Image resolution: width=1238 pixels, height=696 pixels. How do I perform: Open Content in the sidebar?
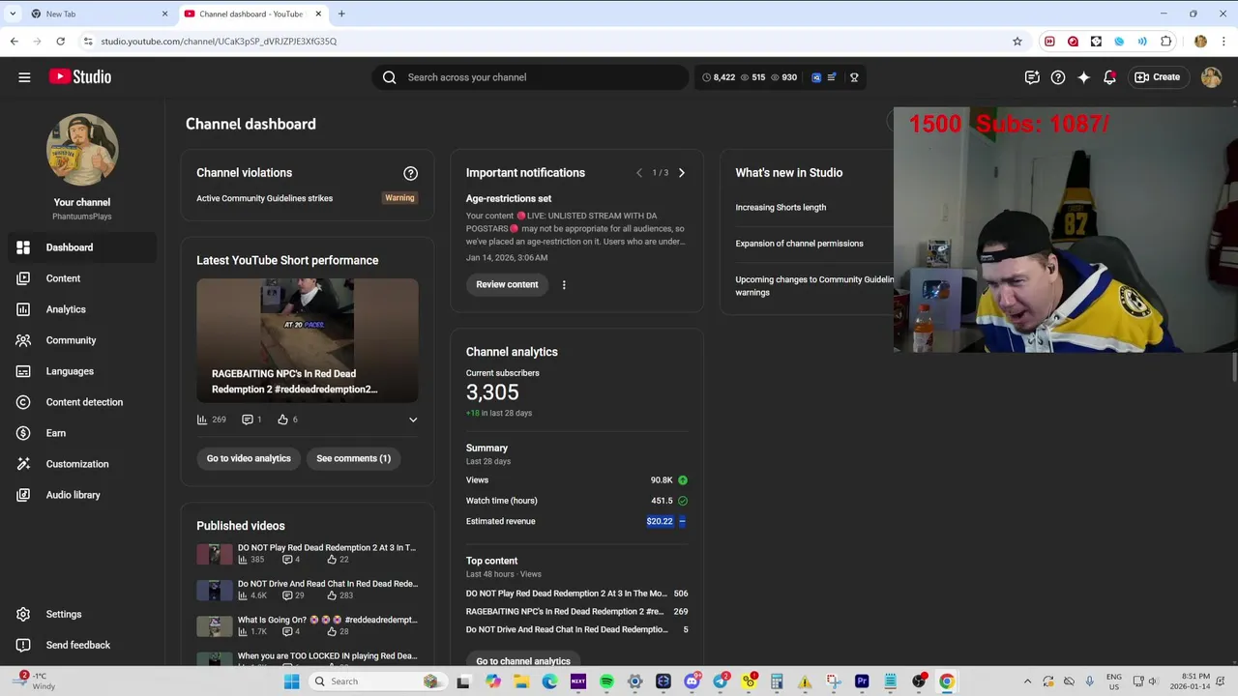coord(82,278)
